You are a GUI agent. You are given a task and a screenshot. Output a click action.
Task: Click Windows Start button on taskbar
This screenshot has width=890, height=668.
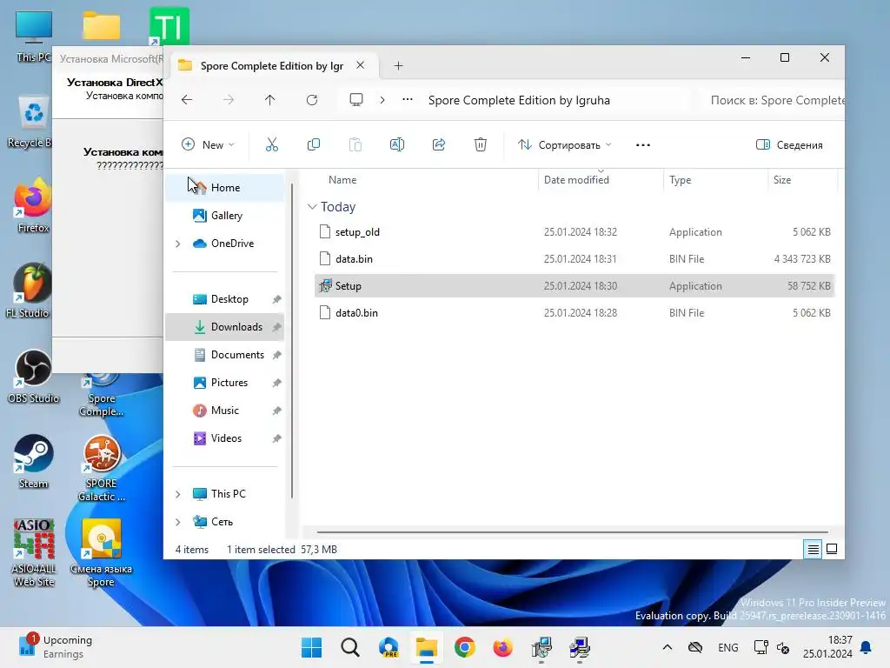pos(312,647)
